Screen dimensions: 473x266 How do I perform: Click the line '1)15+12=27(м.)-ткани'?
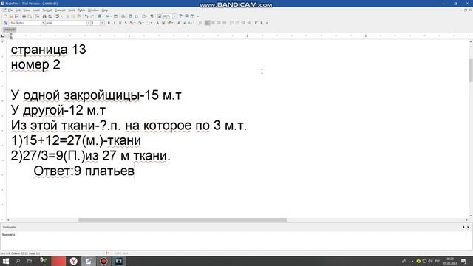(x=76, y=140)
